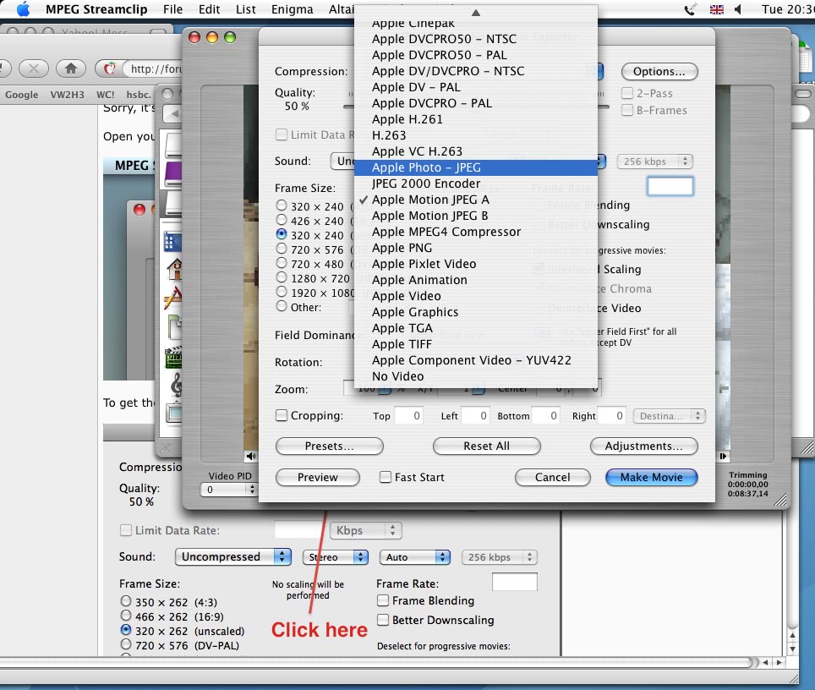Open 256 kbps dropdown in the forum screenshot
Viewport: 815px width, 690px height.
click(x=500, y=557)
